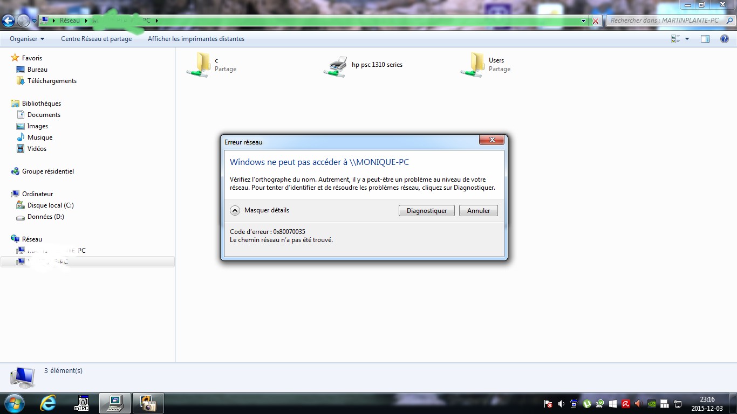Open mIRC from the taskbar
The height and width of the screenshot is (414, 737).
(x=81, y=403)
